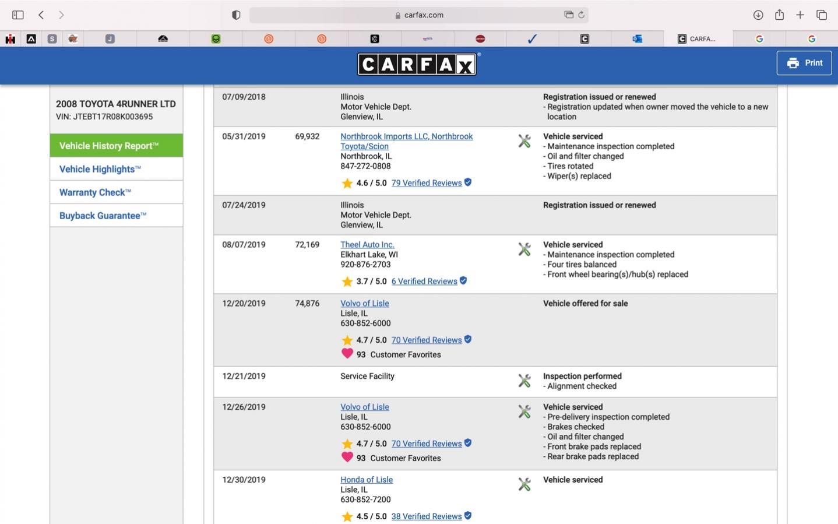This screenshot has width=838, height=524.
Task: Open the Honda of Lisle link
Action: point(367,480)
